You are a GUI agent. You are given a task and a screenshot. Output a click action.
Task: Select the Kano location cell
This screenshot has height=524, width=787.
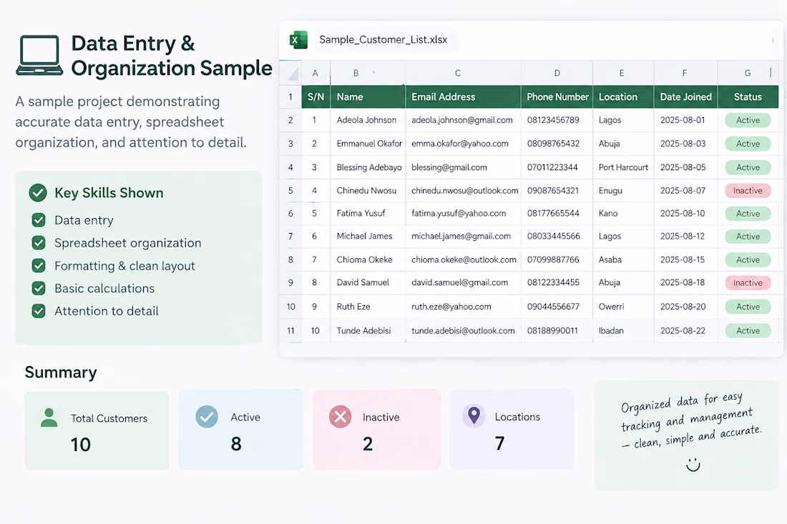[623, 213]
